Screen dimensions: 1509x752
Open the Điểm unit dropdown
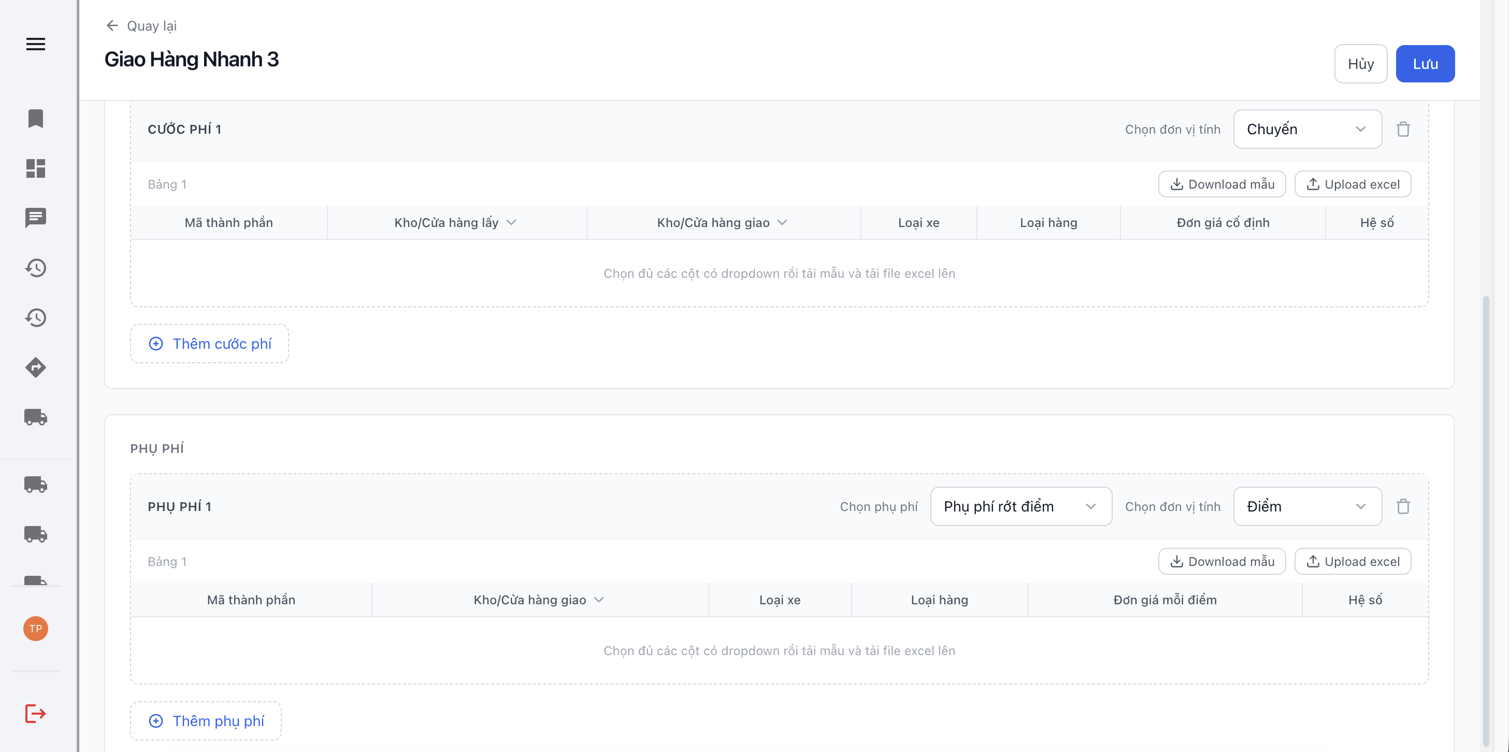pyautogui.click(x=1307, y=506)
